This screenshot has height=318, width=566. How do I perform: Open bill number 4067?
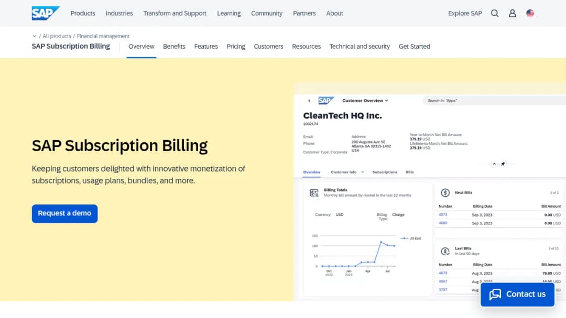pyautogui.click(x=443, y=281)
